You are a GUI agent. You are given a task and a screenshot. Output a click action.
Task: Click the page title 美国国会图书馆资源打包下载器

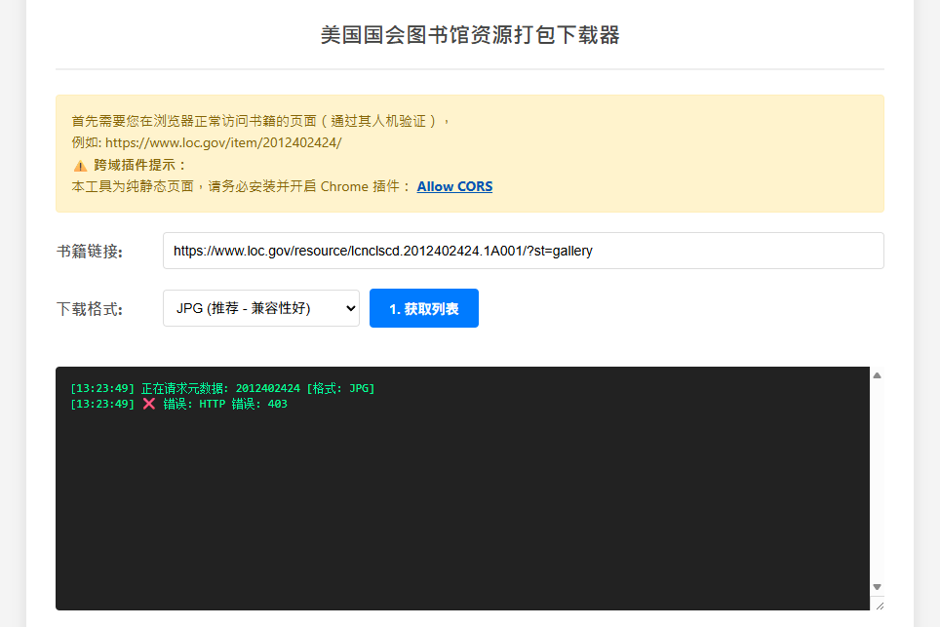[470, 36]
